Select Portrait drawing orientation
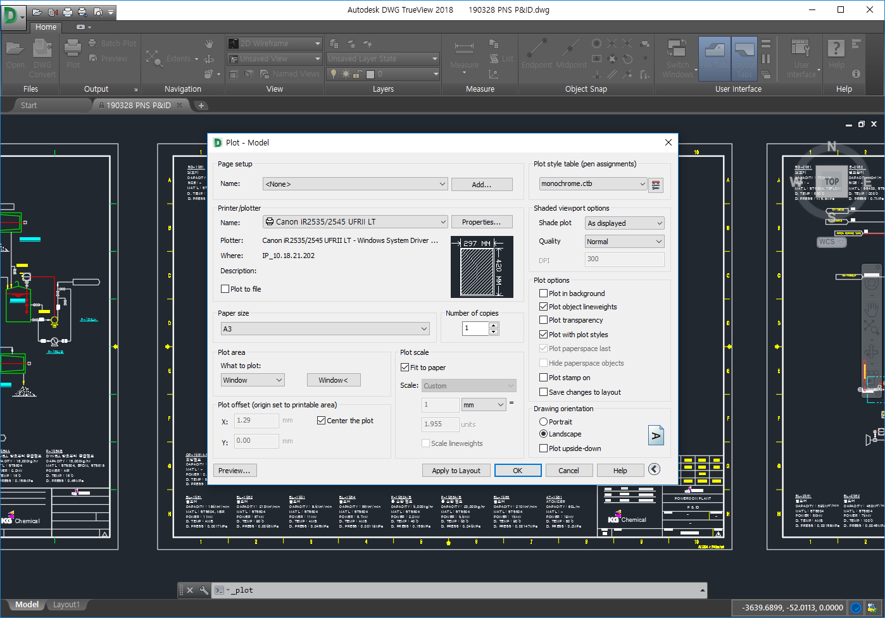The width and height of the screenshot is (885, 618). pos(543,422)
